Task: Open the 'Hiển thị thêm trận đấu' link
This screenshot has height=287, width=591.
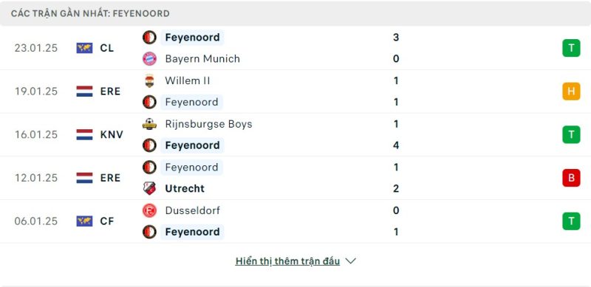Action: click(287, 261)
